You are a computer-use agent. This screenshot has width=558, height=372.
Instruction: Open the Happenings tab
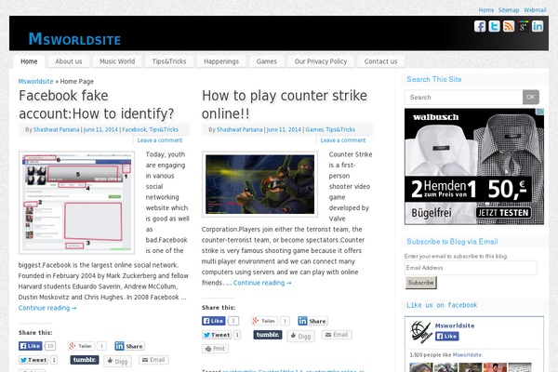point(221,61)
